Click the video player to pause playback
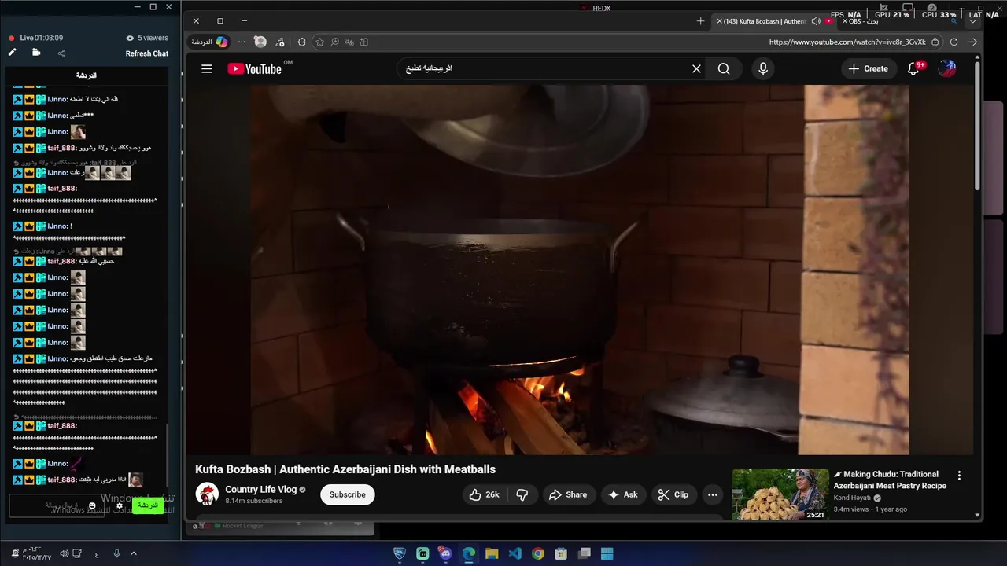 coord(579,270)
